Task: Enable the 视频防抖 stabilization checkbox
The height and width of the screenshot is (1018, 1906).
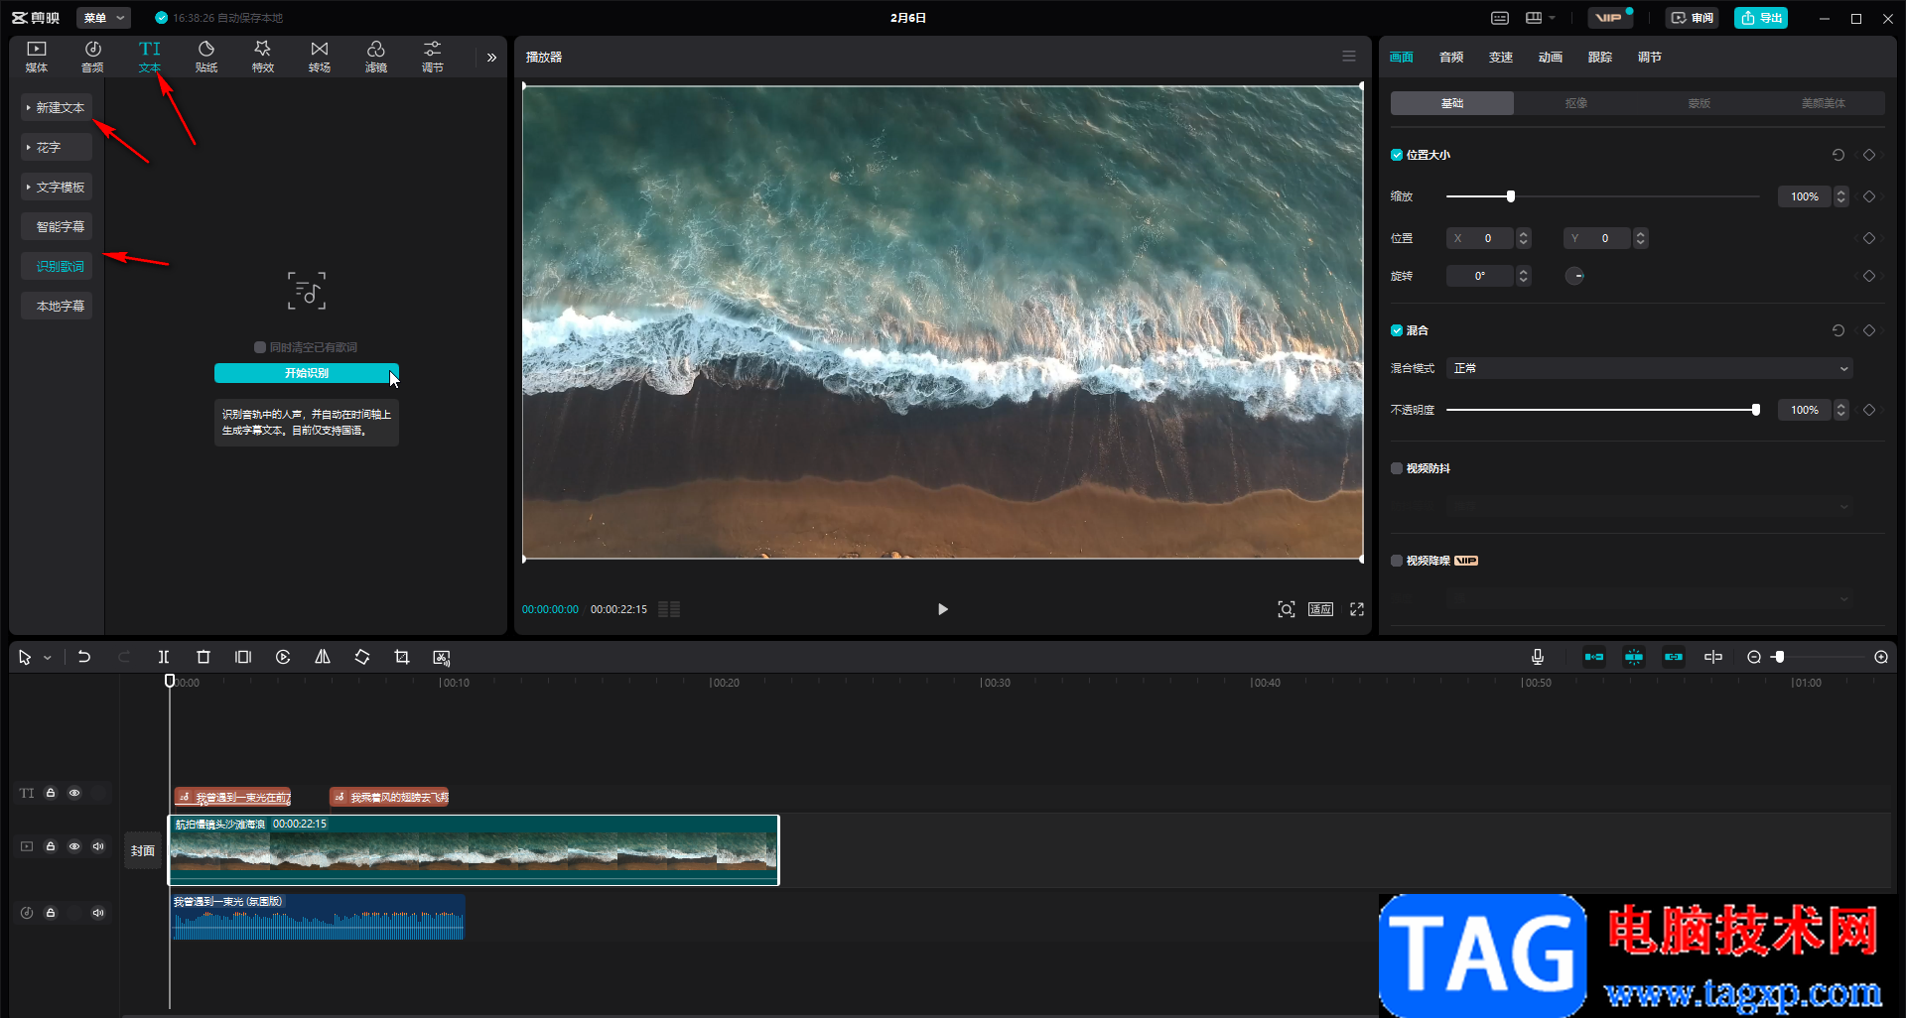Action: tap(1397, 468)
